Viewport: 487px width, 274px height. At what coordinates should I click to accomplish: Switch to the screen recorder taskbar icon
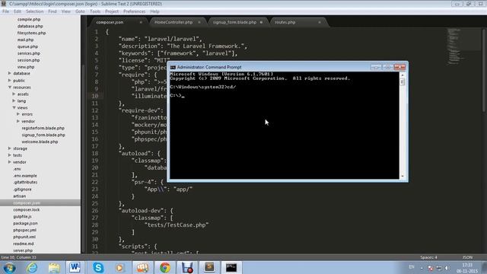187,267
